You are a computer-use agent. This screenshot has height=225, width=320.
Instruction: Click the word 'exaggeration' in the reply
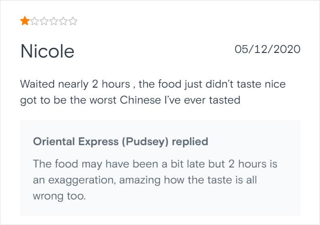point(82,180)
